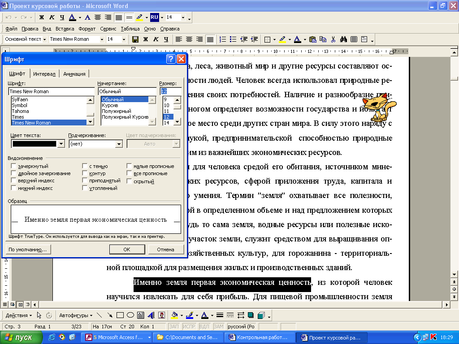This screenshot has height=344, width=459.
Task: Select size 10 in the Размер list
Action: coord(168,105)
